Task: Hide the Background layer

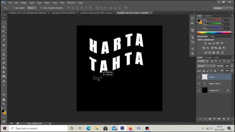Action: click(x=199, y=90)
